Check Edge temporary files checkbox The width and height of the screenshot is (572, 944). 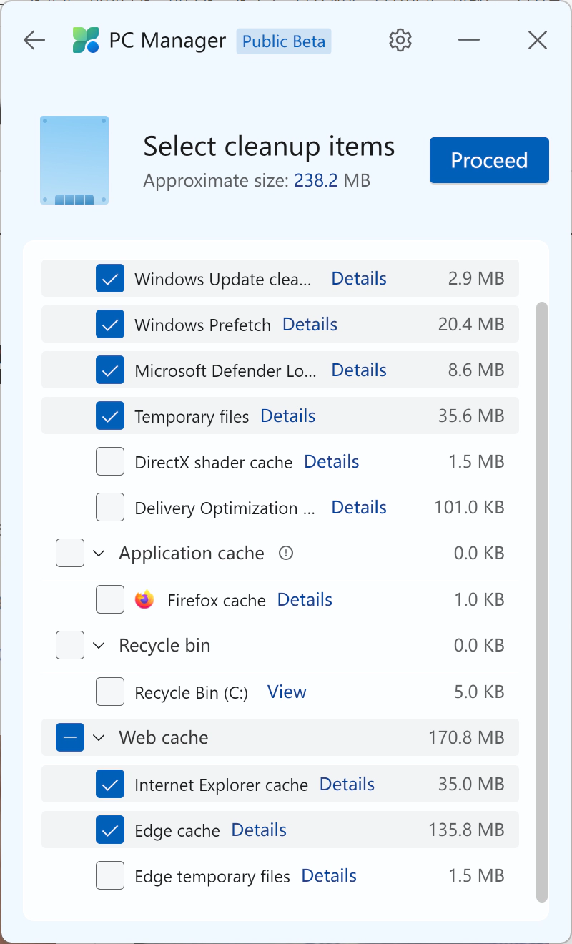click(x=110, y=876)
